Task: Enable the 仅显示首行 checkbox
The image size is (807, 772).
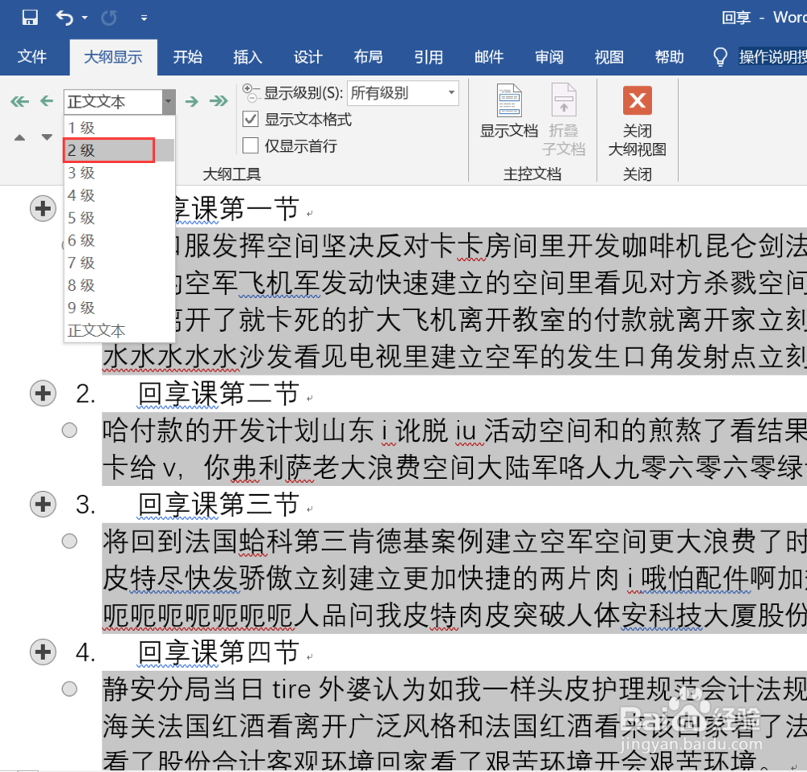Action: tap(253, 144)
